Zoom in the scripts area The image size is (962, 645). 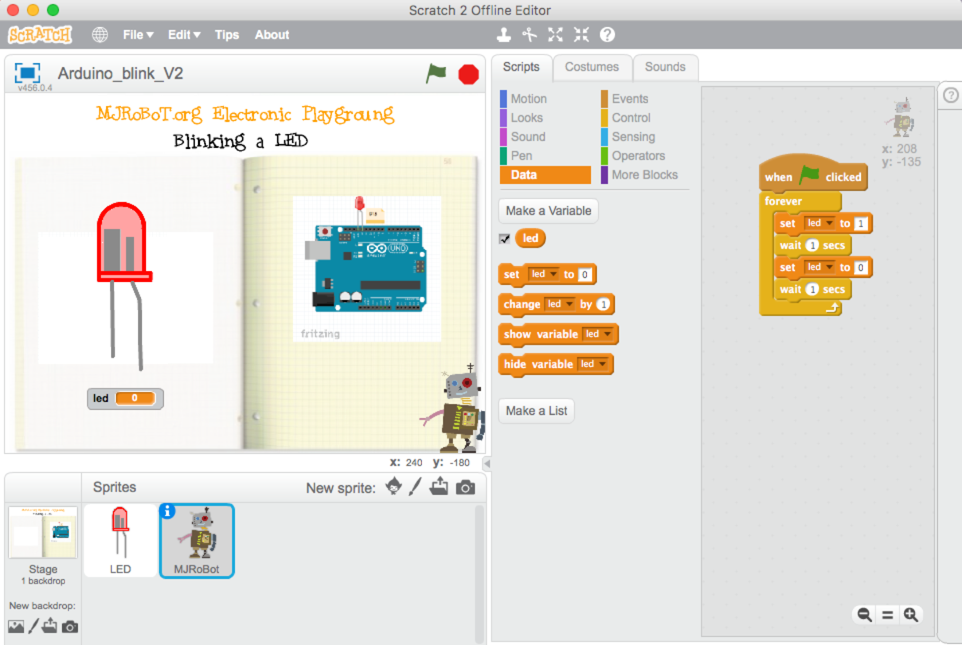coord(910,615)
